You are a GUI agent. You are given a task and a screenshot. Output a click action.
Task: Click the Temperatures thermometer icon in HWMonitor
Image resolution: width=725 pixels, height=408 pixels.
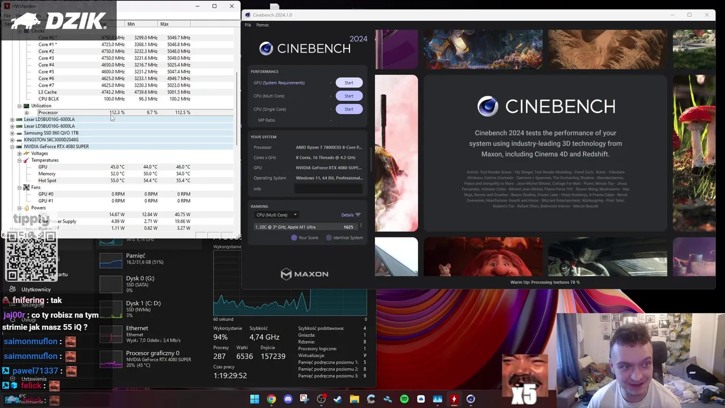[26, 160]
